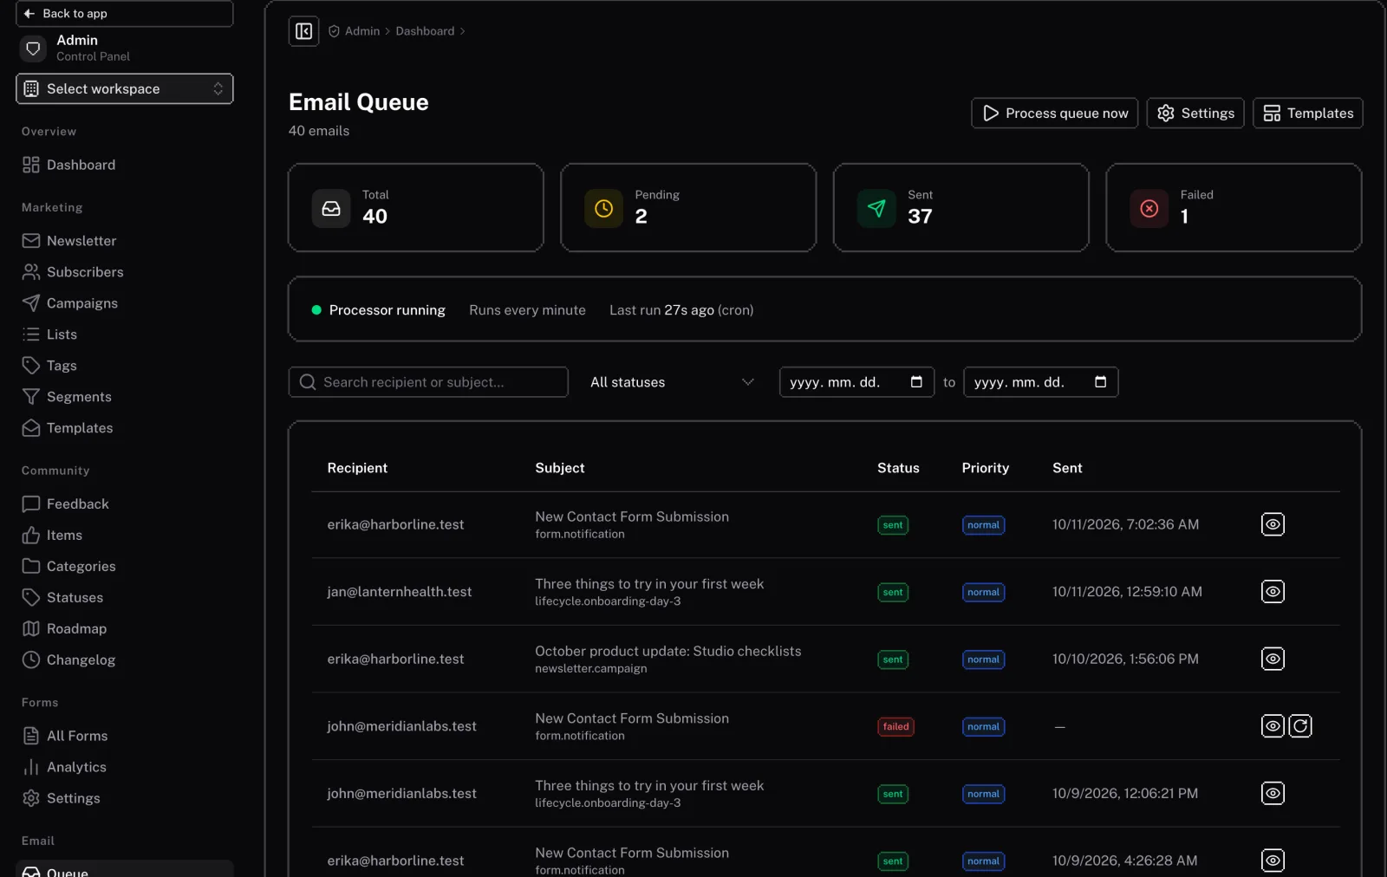Viewport: 1387px width, 877px height.
Task: View email to erika@harborline.test sent 7:02:36 AM
Action: (1273, 524)
